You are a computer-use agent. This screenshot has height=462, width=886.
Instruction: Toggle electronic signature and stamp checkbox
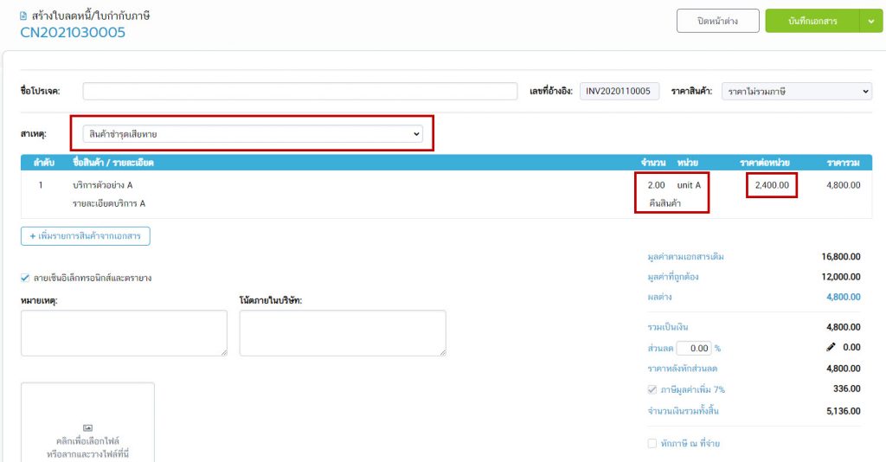coord(25,278)
